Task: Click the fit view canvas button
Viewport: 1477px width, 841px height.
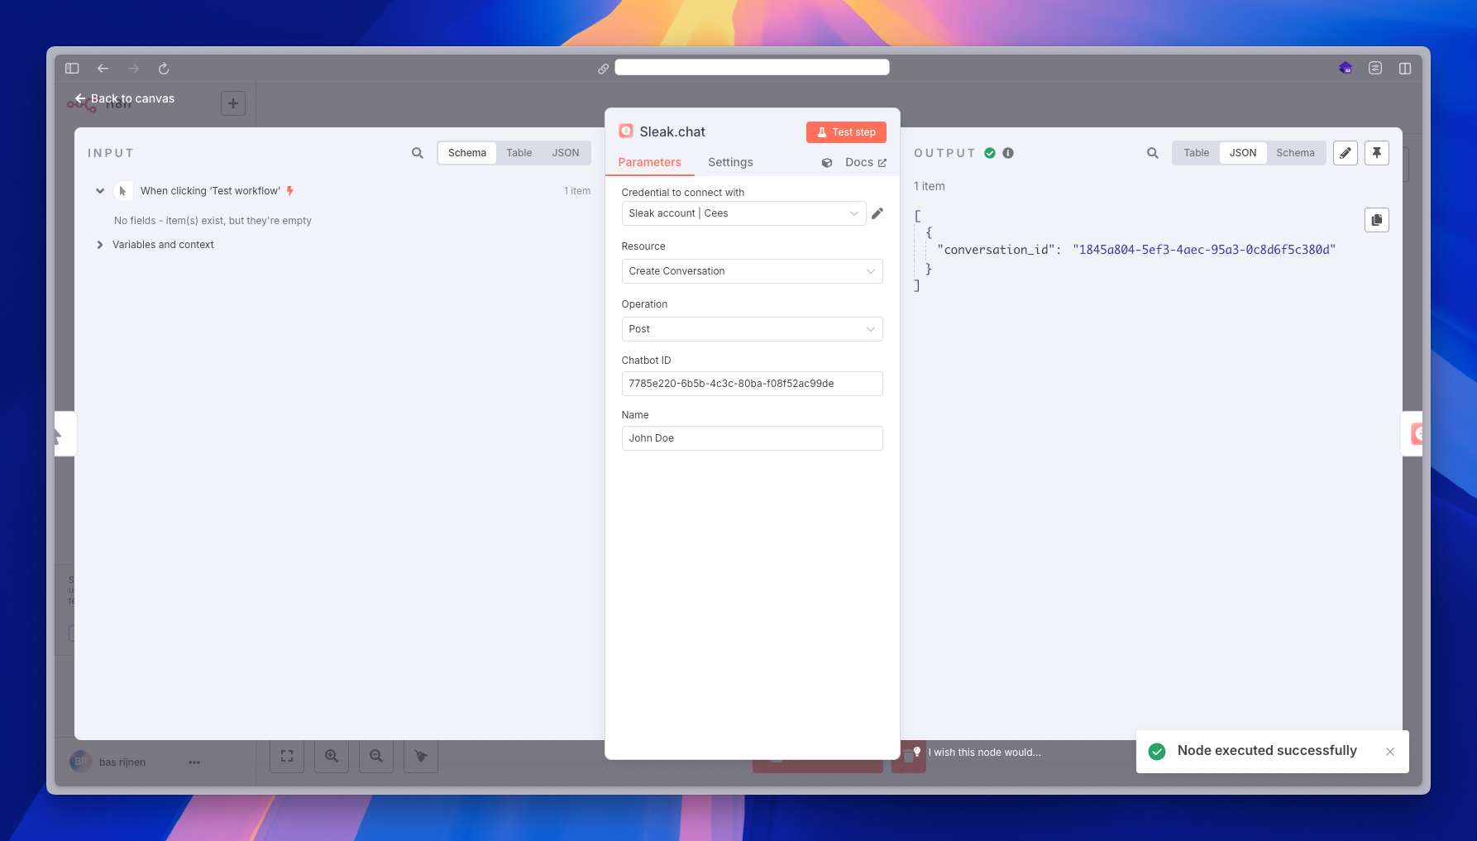Action: pos(287,756)
